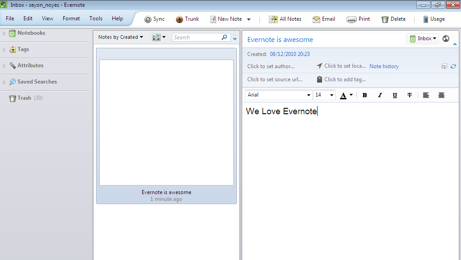Click the globe sharing icon beside Inbox

point(446,38)
